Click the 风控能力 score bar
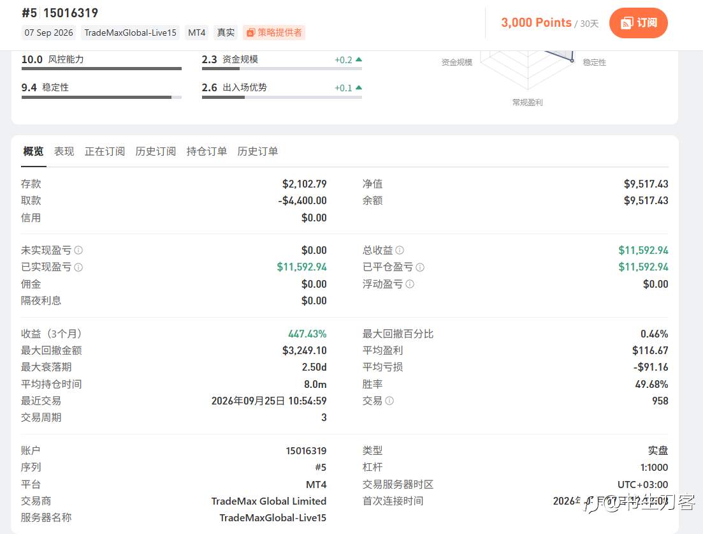Screen dimensions: 703x534 102,69
